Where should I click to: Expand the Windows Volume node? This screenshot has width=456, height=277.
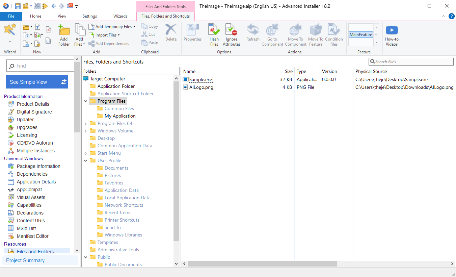86,131
